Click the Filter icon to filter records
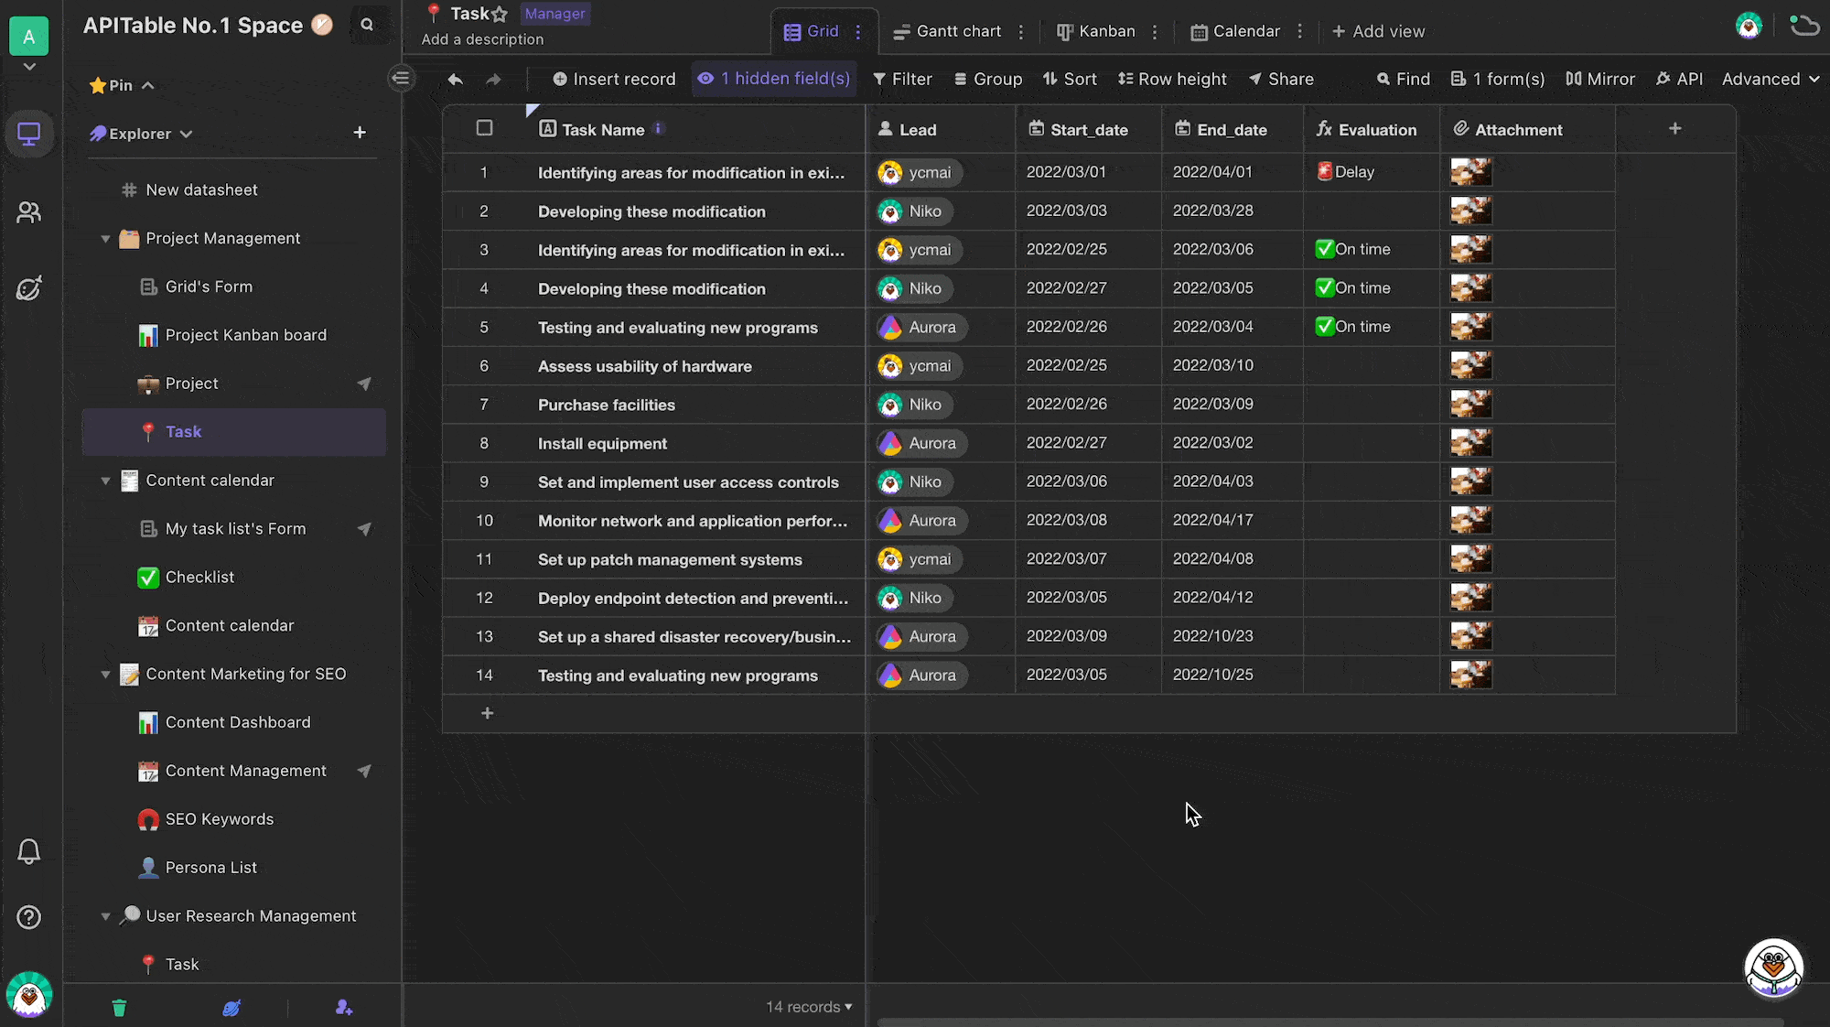Viewport: 1830px width, 1027px height. pyautogui.click(x=902, y=80)
